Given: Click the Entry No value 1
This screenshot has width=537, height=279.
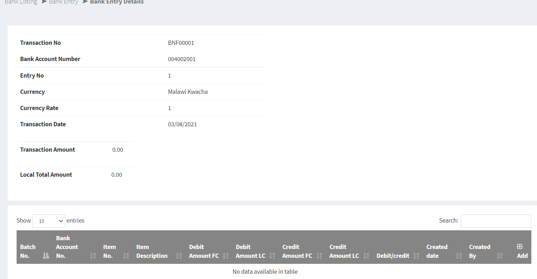Looking at the screenshot, I should click(x=169, y=75).
